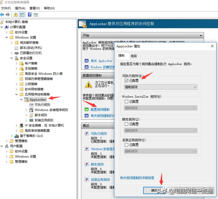Image resolution: width=218 pixels, height=199 pixels.
Task: Switch to the 高级 tab
Action: [134, 56]
